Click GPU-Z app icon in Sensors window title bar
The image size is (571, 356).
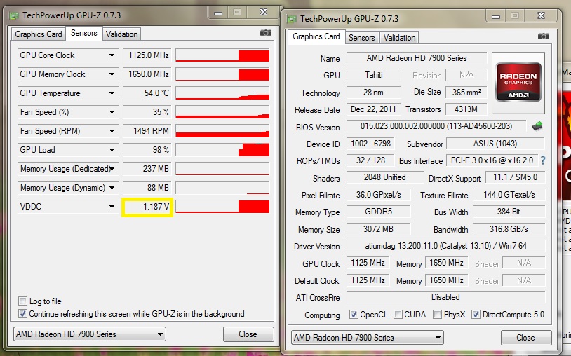click(x=14, y=15)
